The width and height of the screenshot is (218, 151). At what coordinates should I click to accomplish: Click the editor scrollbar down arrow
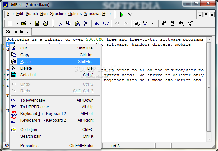pyautogui.click(x=209, y=139)
